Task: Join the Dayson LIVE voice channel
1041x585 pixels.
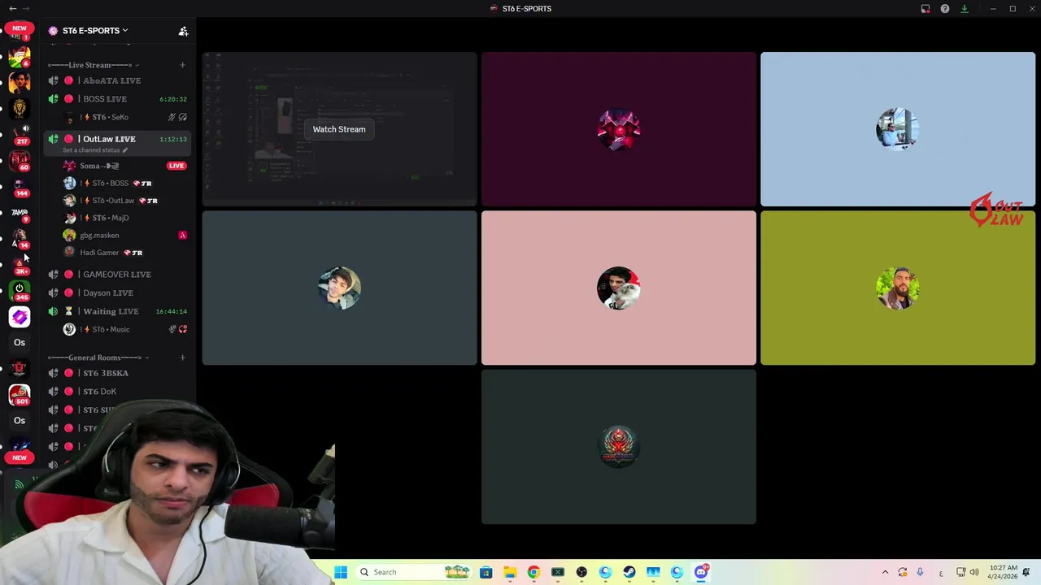Action: (x=117, y=292)
